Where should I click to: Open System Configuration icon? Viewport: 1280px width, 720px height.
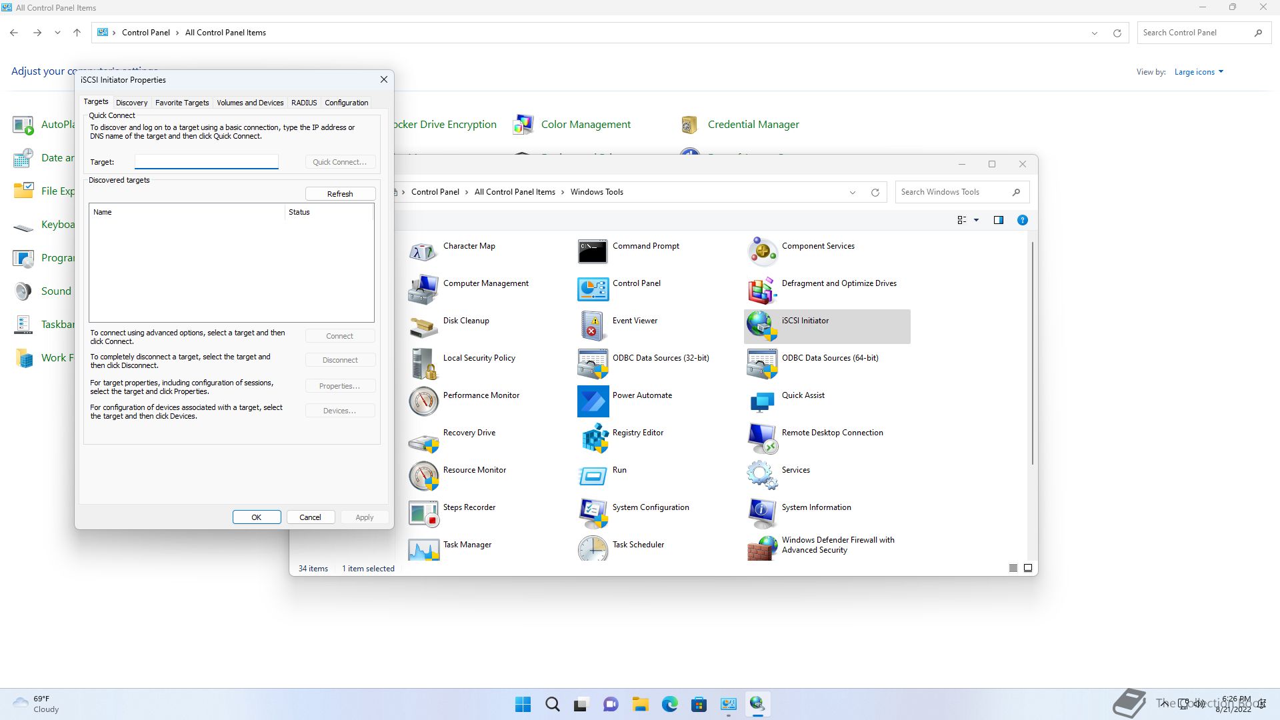pyautogui.click(x=593, y=513)
